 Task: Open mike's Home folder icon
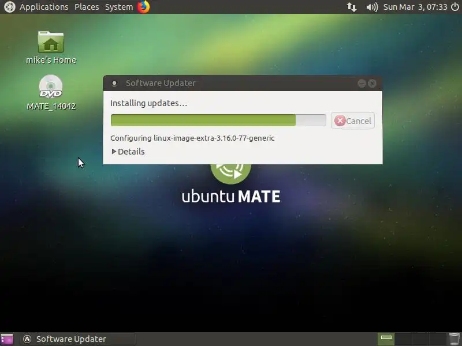tap(51, 48)
